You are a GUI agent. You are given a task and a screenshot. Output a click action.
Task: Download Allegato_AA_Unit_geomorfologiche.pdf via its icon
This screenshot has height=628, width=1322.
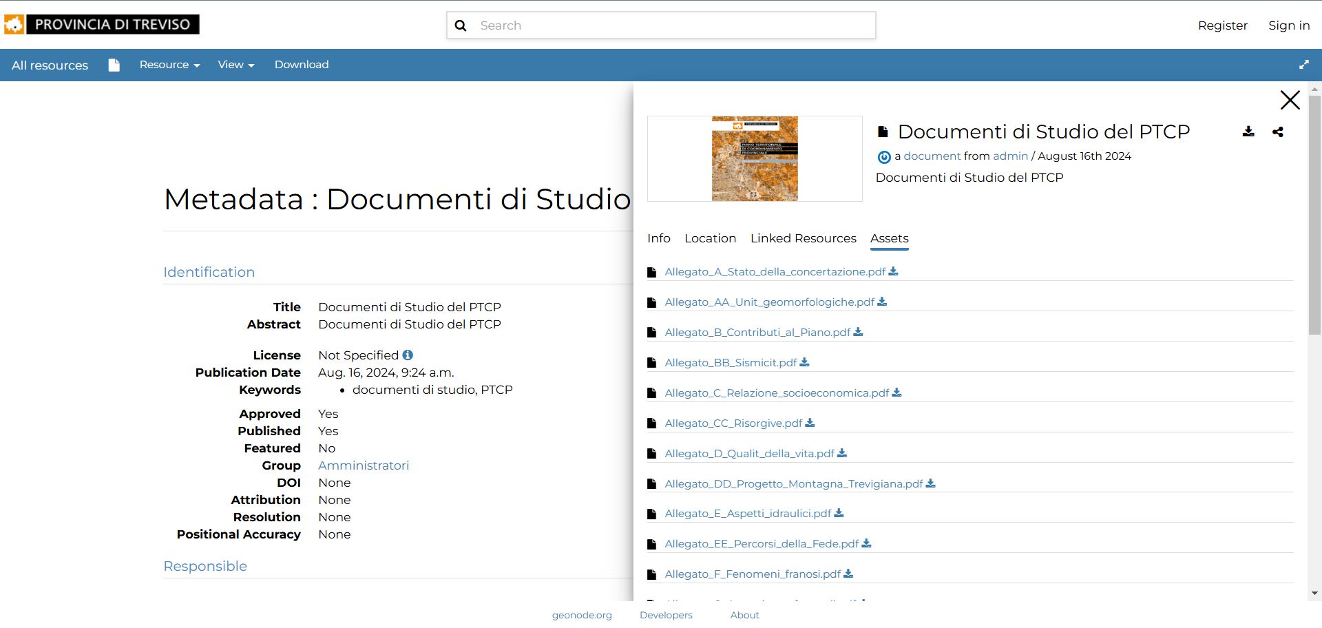pyautogui.click(x=882, y=302)
